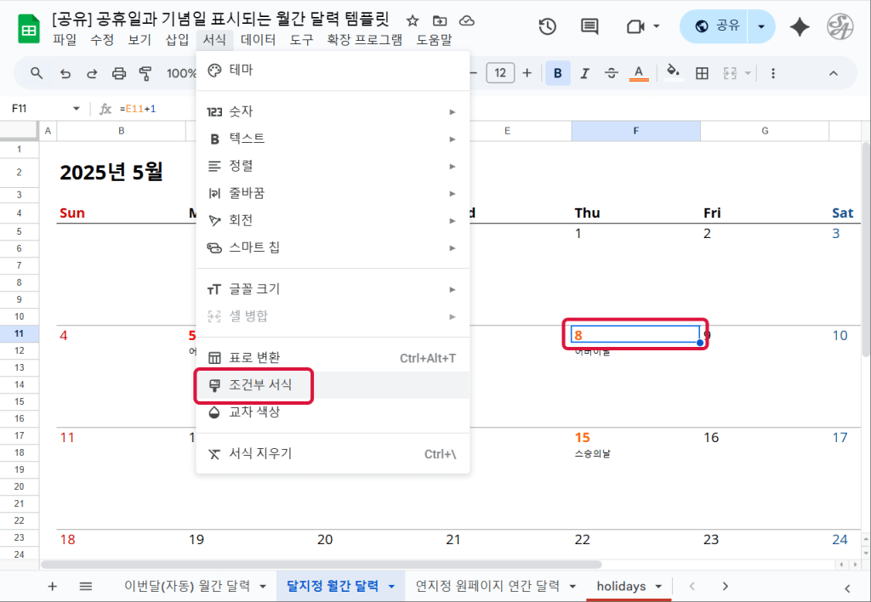The width and height of the screenshot is (871, 602).
Task: Open the comments panel icon
Action: coord(589,26)
